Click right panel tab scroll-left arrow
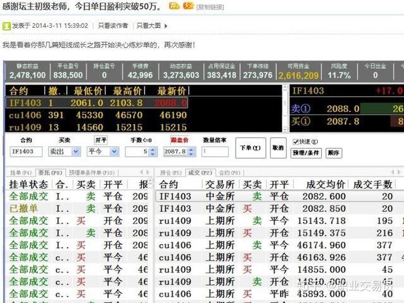Image resolution: width=404 pixels, height=303 pixels. 393,172
